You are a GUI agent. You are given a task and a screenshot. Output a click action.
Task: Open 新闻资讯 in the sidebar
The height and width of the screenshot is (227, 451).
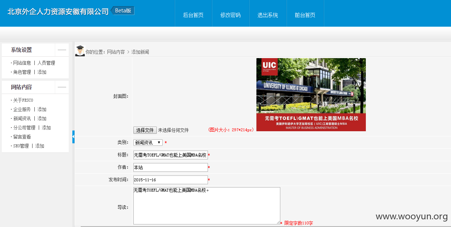click(x=22, y=118)
